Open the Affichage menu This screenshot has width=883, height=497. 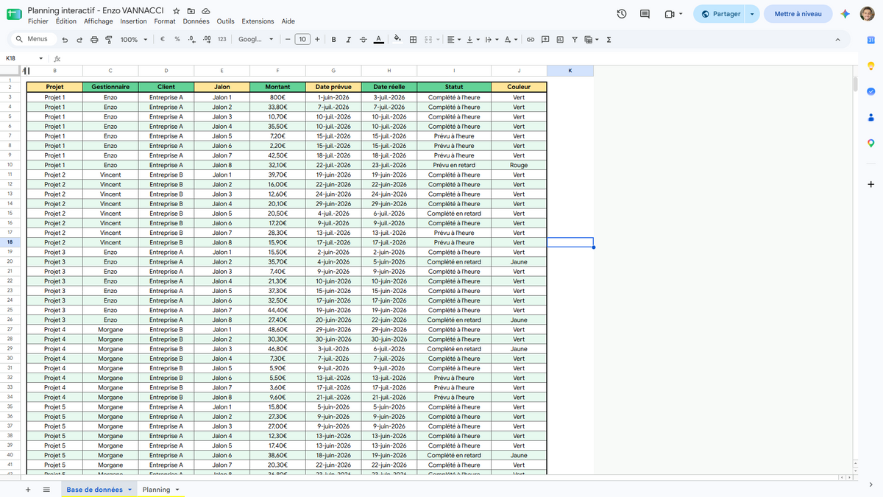(x=99, y=21)
